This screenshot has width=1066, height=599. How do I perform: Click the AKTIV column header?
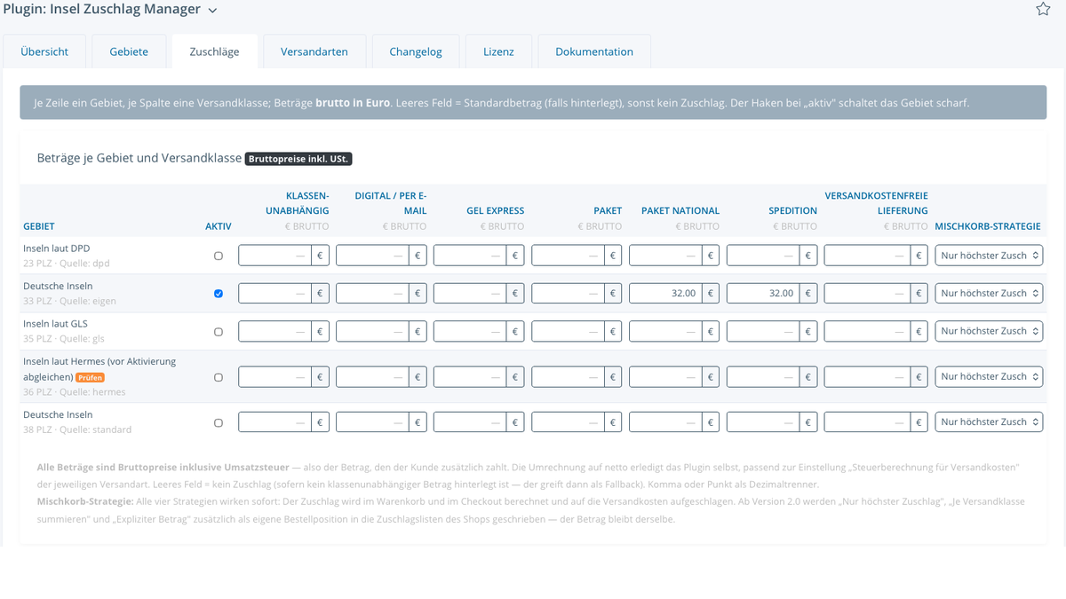click(x=219, y=226)
